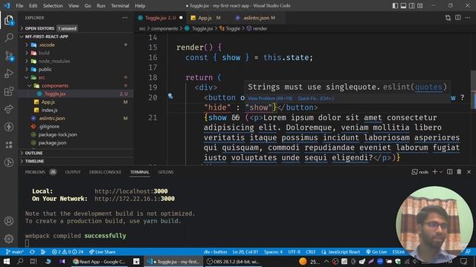Switch to GitLens panel tab
Viewport: 476px width, 267px height.
pos(166,172)
